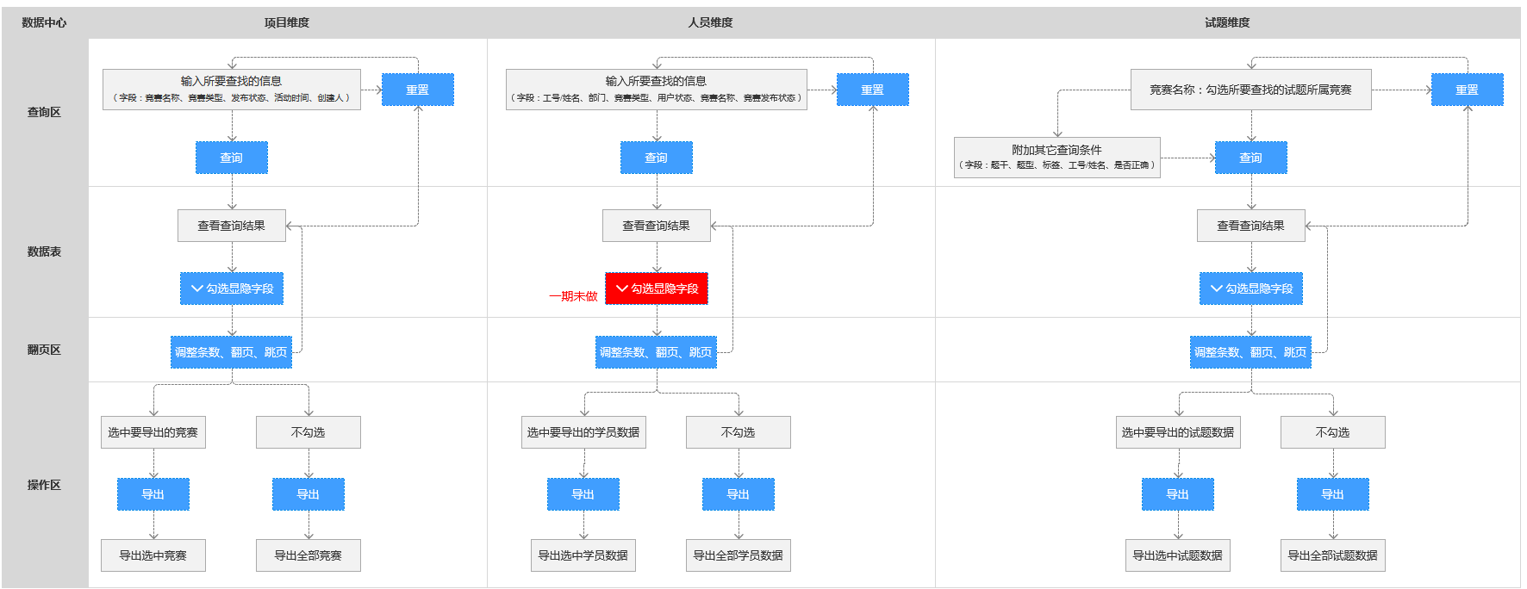Click 调整条数、翻页、跳页 in 人员维度 column
The width and height of the screenshot is (1527, 589).
pos(656,352)
